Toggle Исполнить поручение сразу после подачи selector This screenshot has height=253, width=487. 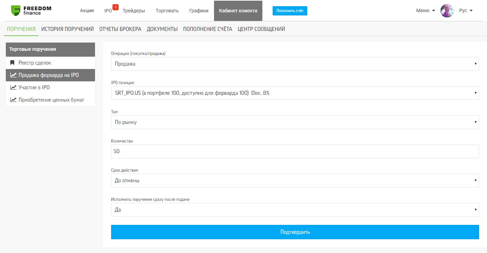295,210
